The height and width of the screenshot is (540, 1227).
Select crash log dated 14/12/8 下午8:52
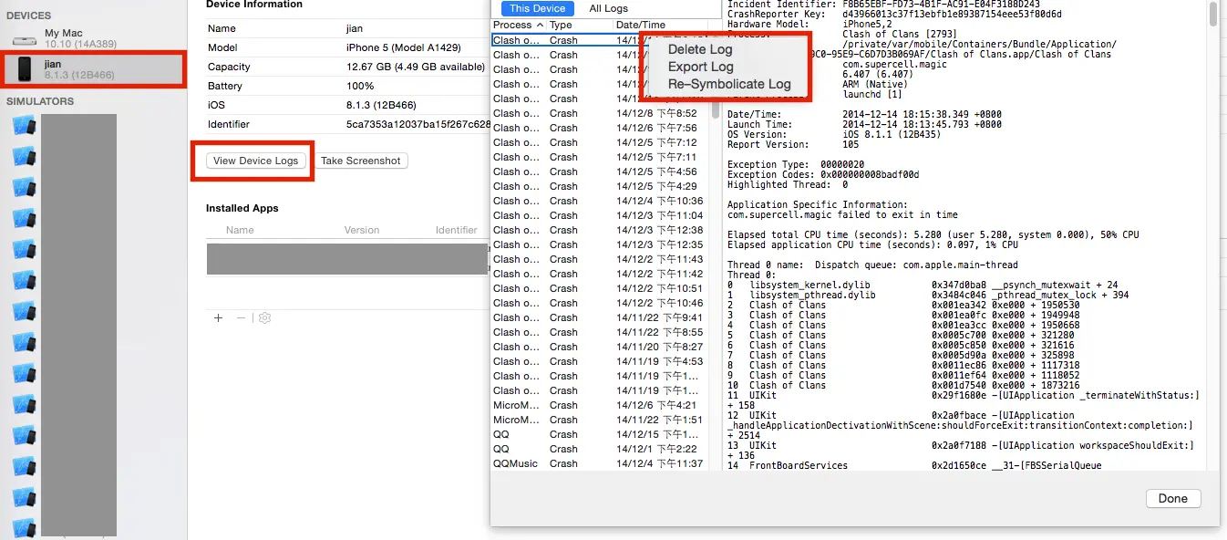point(600,113)
